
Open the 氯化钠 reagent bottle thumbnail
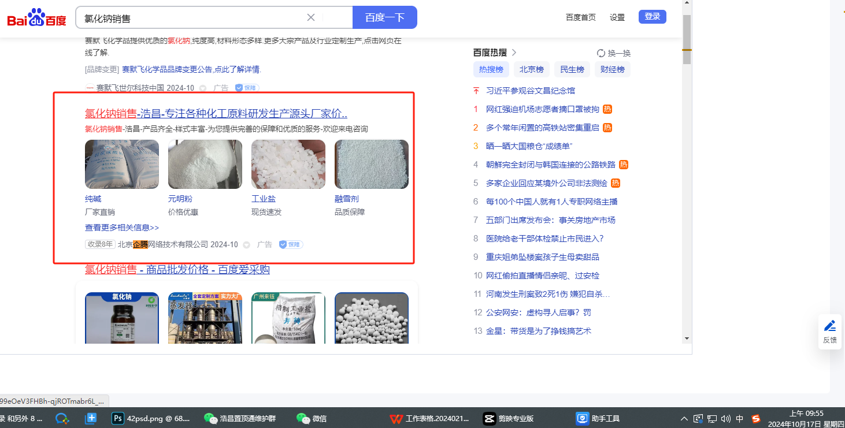(x=122, y=318)
